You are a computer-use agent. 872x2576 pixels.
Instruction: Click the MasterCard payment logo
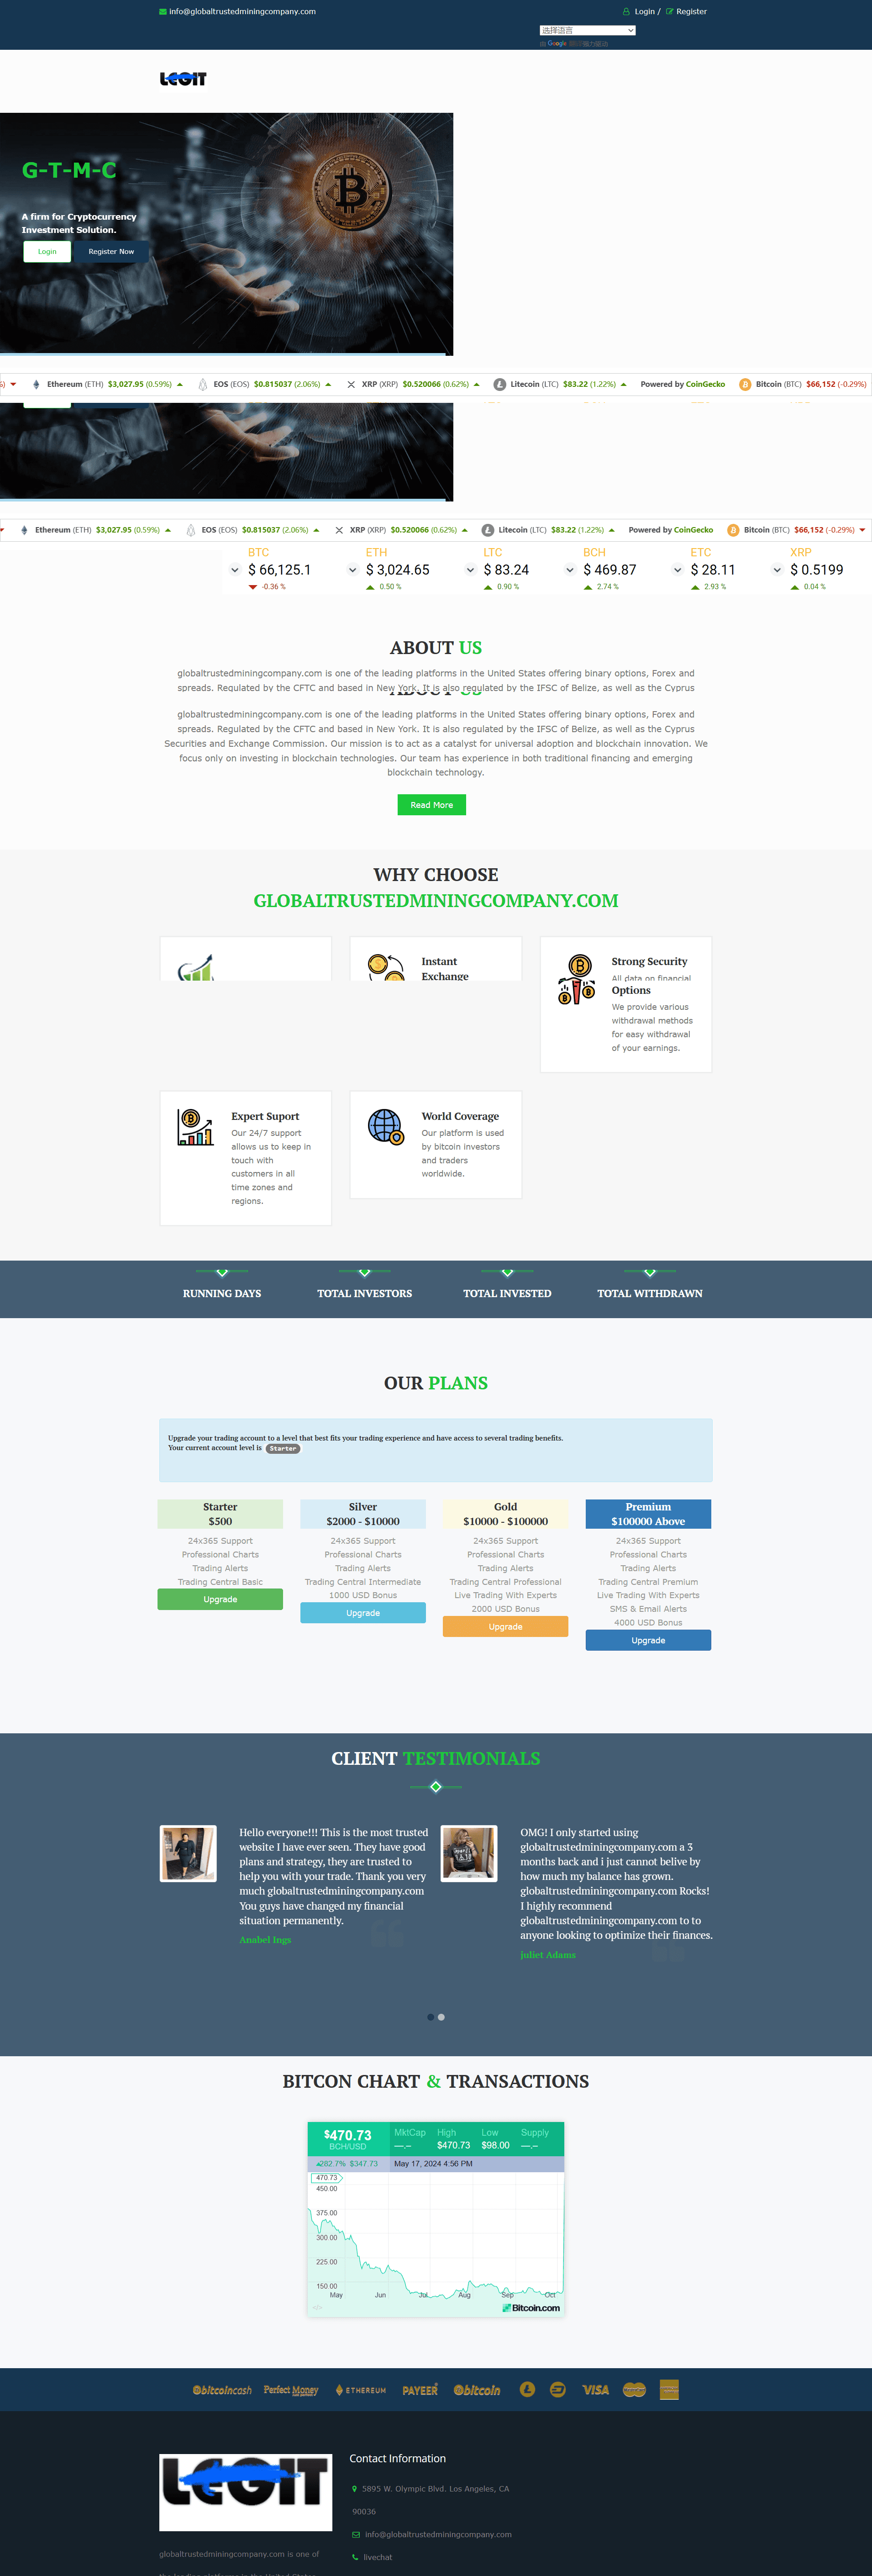(x=634, y=2390)
